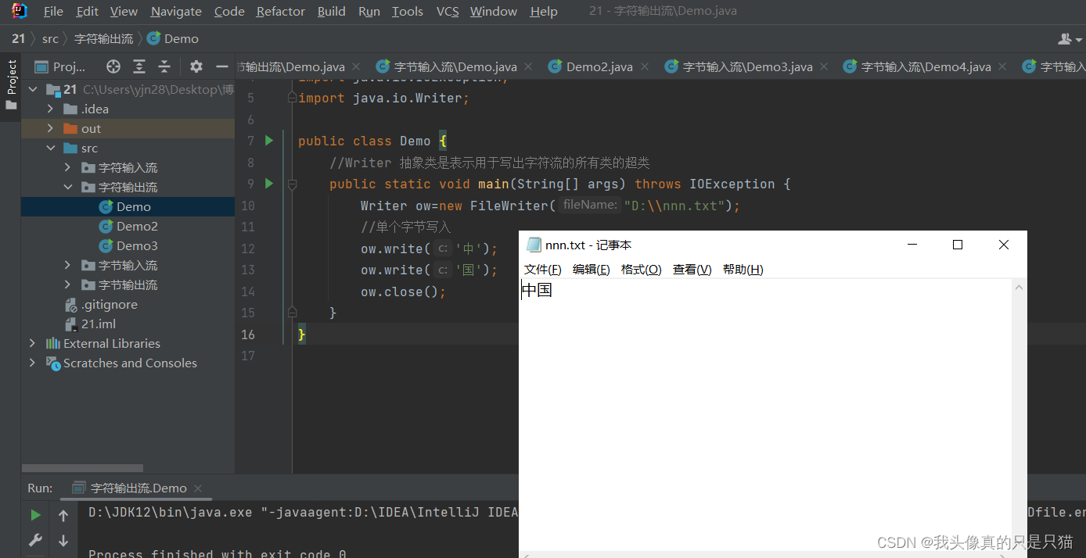1086x558 pixels.
Task: Collapse the src folder
Action: click(50, 148)
